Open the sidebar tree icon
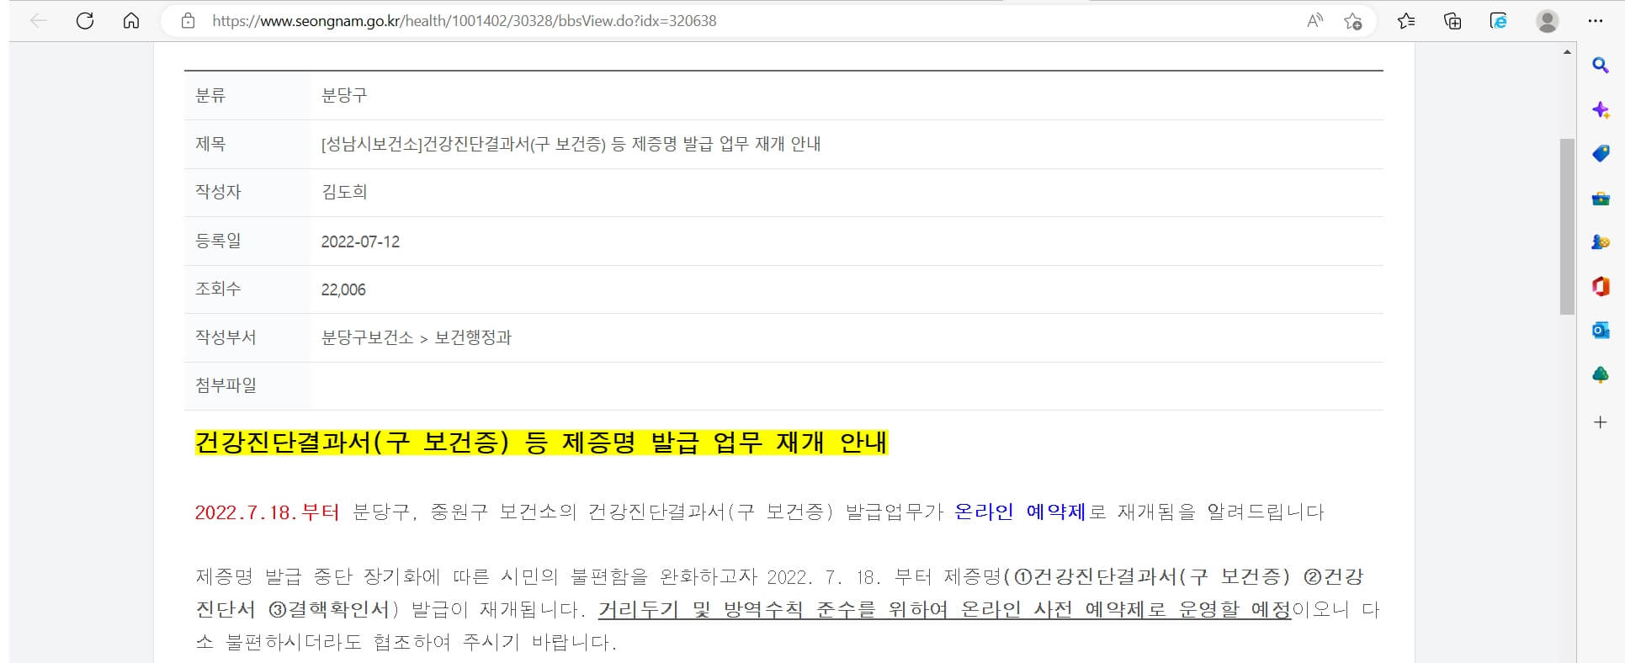Image resolution: width=1625 pixels, height=663 pixels. coord(1601,375)
